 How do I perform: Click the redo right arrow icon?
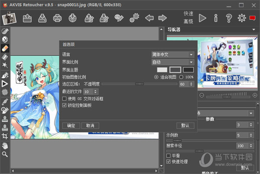click(x=162, y=18)
